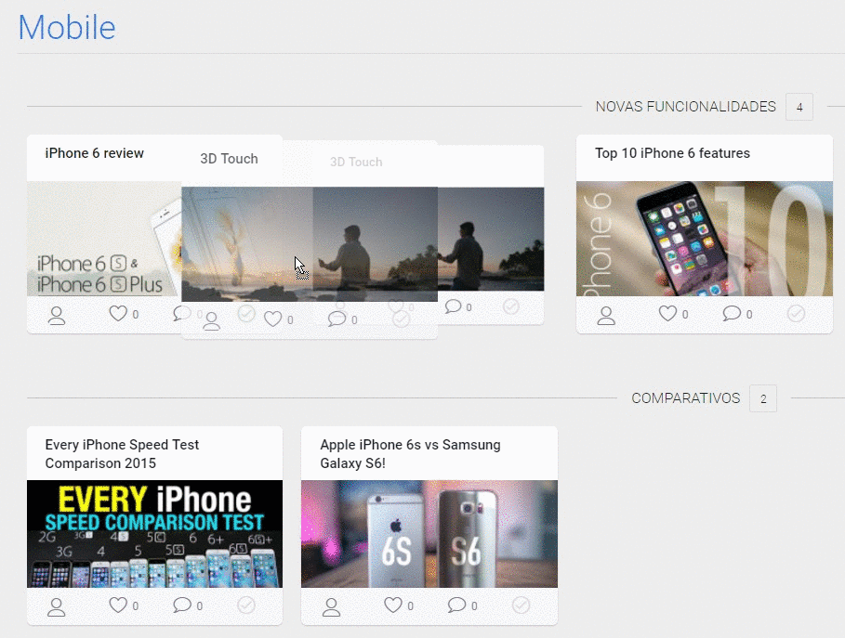Open the iPhone 6S & 6S Plus thumbnail
Screen dimensions: 845x638
pos(104,239)
